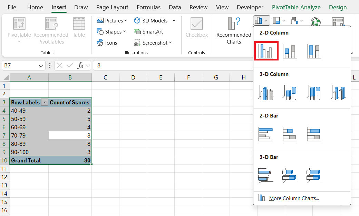
Task: Insert the 3-D Clustered Bar chart
Action: point(266,176)
